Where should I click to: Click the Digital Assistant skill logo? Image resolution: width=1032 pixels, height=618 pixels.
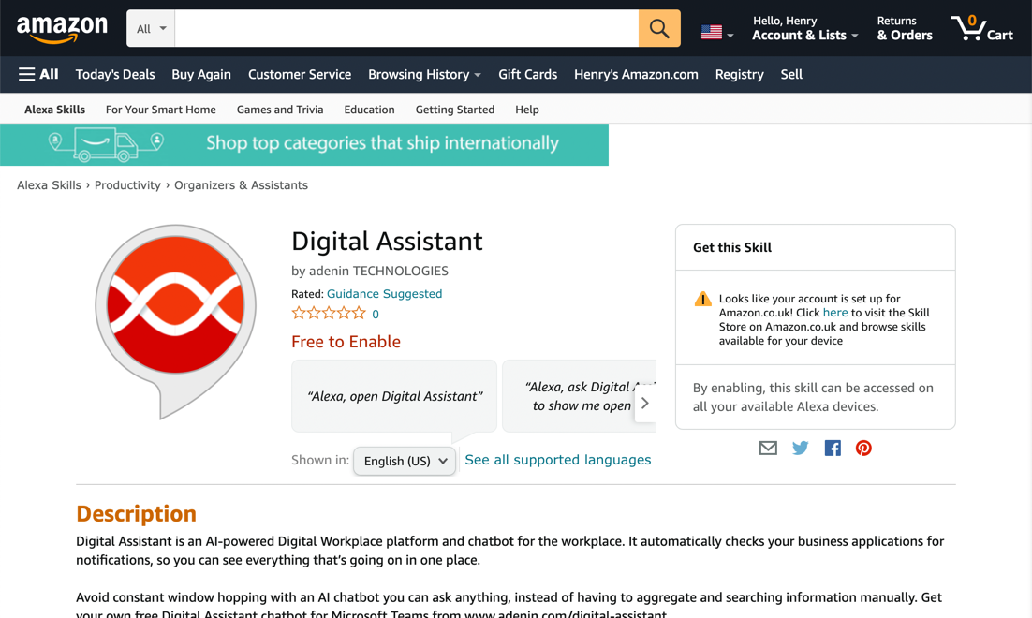coord(176,321)
